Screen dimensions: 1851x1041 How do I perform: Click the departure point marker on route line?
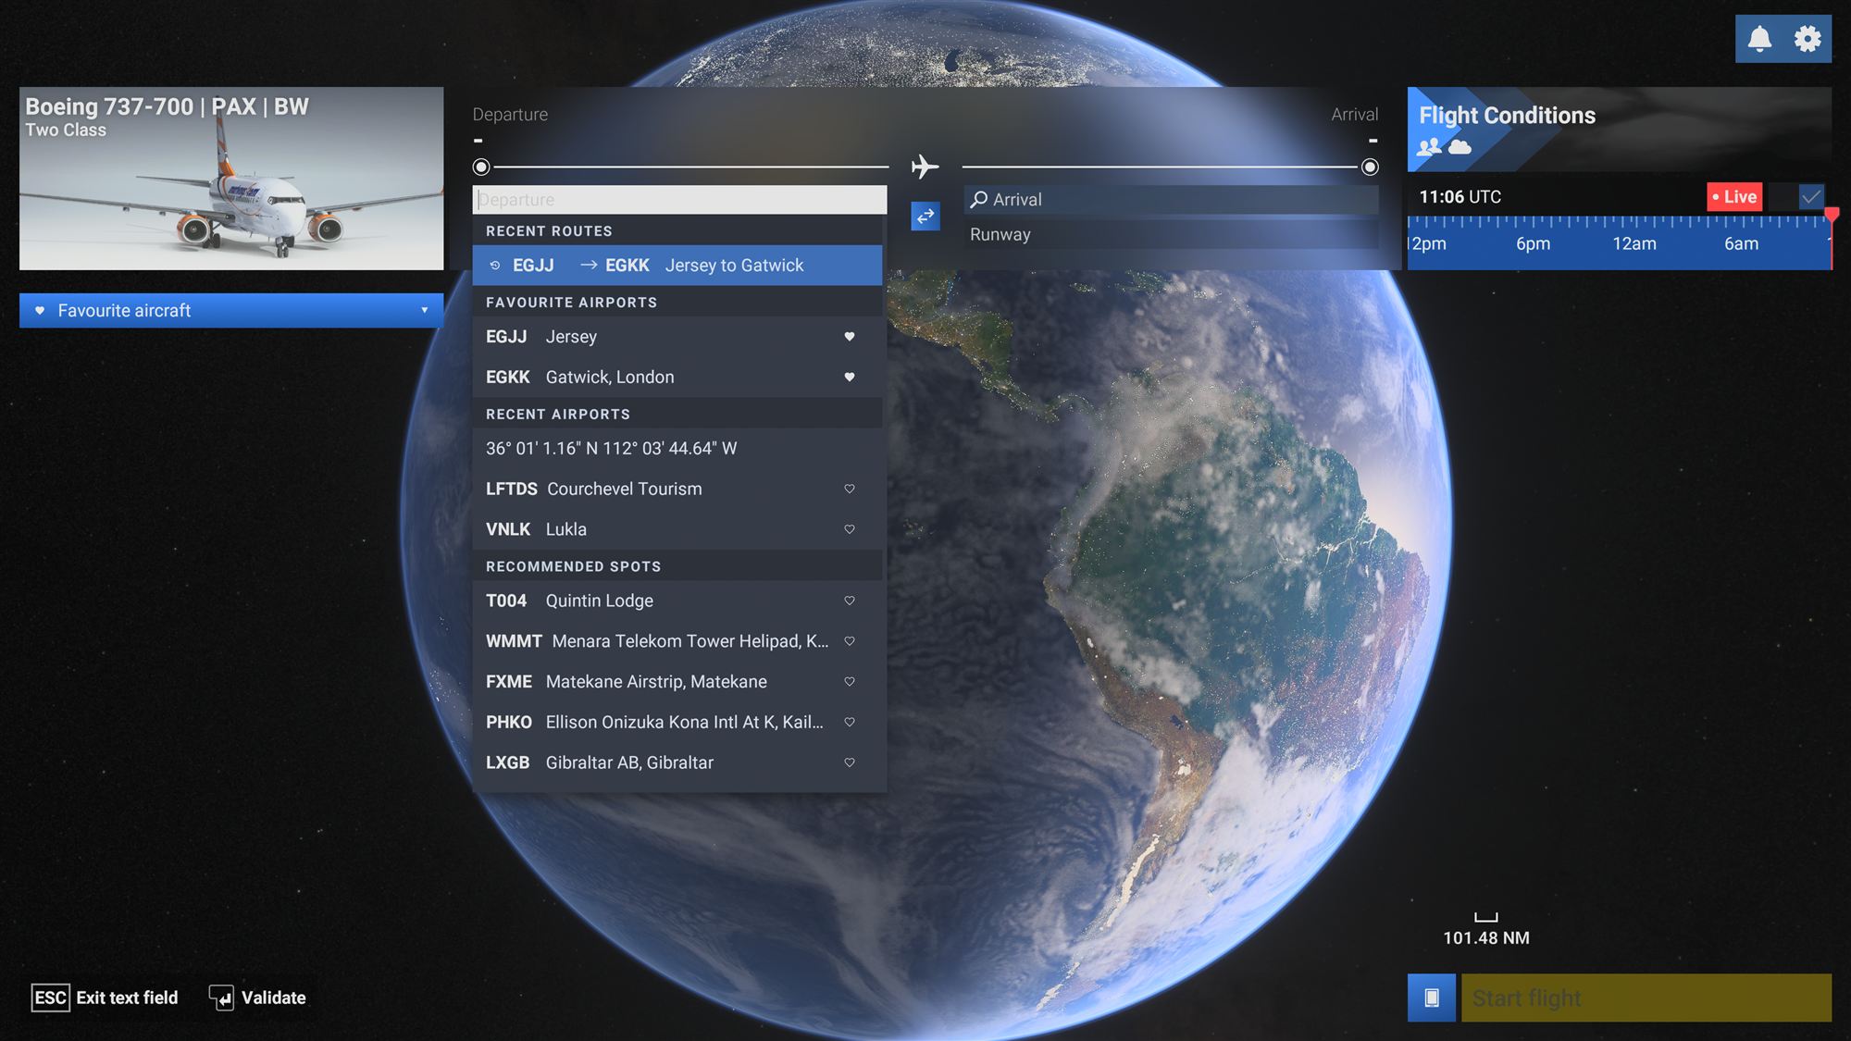pos(481,167)
